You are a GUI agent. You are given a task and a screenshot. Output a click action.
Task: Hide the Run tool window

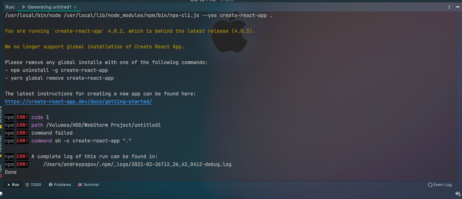[x=458, y=7]
